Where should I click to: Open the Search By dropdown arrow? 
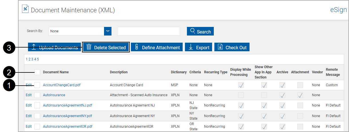tap(108, 31)
